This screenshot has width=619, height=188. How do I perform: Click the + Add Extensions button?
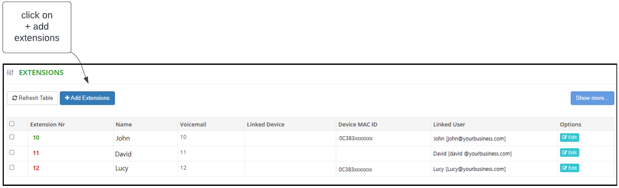(87, 98)
